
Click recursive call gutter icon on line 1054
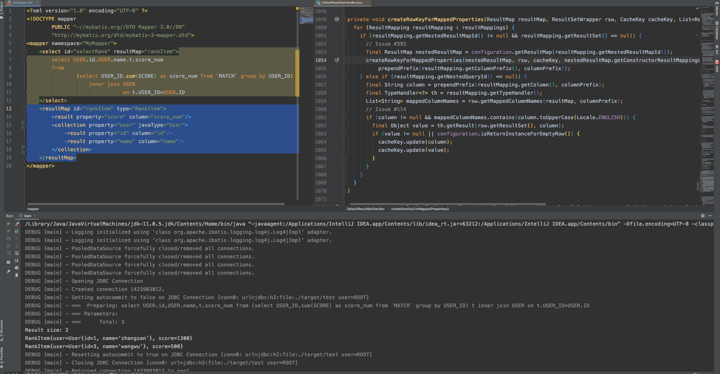(x=337, y=60)
